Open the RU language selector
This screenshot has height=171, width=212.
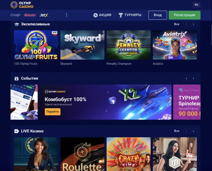point(196,5)
